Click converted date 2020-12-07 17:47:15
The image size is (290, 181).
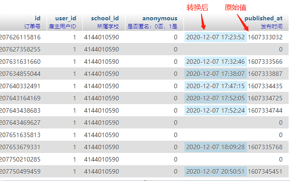point(216,86)
